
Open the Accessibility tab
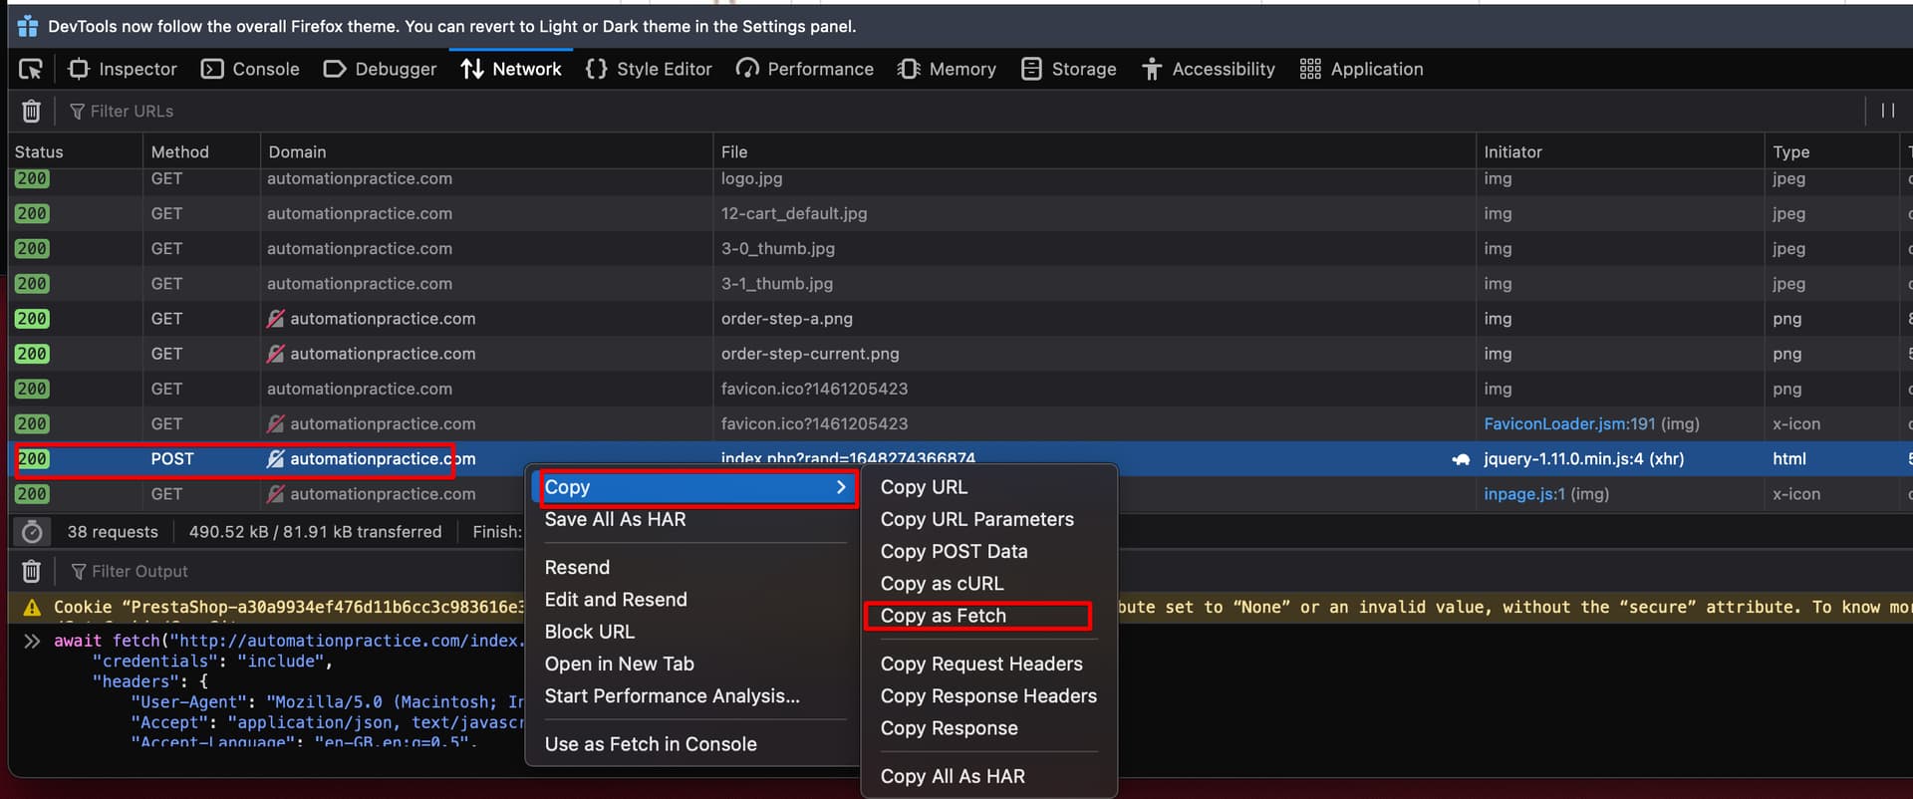click(1208, 69)
